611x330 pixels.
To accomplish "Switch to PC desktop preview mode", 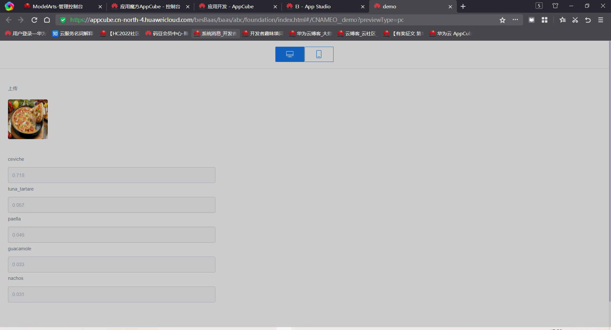I will click(290, 54).
